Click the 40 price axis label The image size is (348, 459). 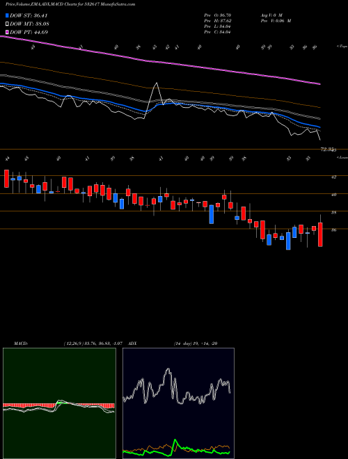pyautogui.click(x=334, y=194)
